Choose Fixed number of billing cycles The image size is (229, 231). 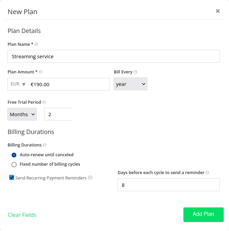tap(14, 165)
